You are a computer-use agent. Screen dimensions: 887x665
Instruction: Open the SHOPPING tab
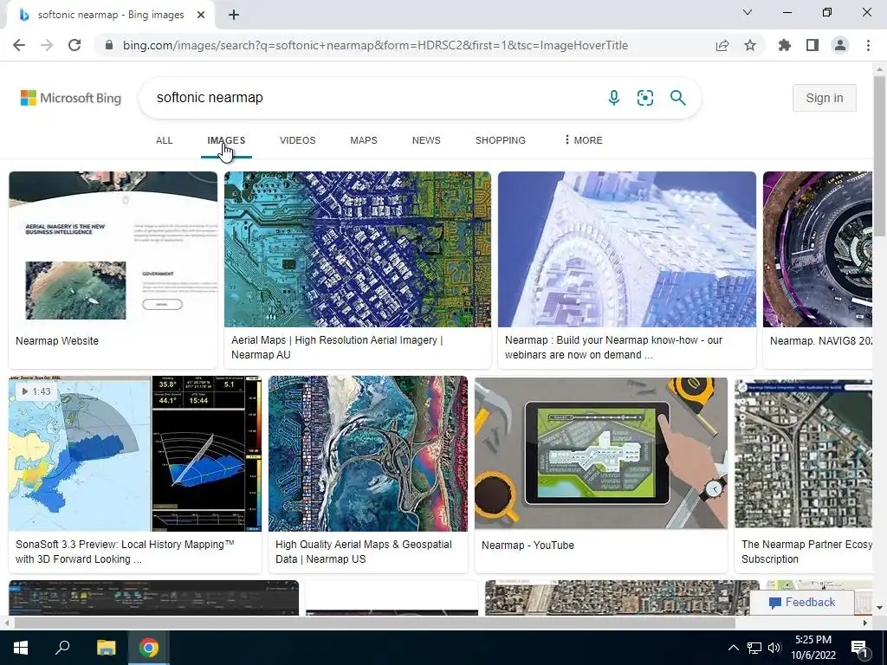(x=500, y=140)
